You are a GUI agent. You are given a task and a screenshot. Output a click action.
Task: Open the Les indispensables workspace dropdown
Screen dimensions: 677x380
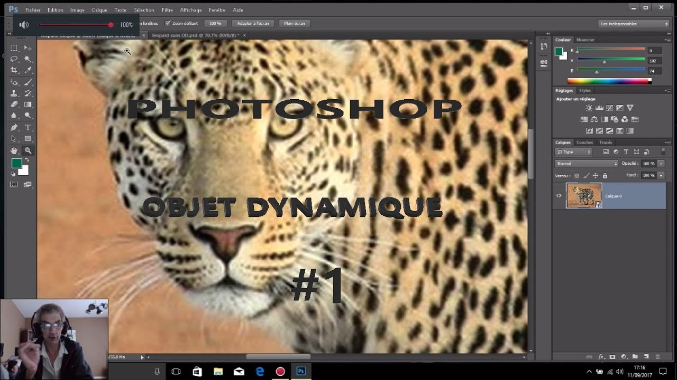(634, 24)
